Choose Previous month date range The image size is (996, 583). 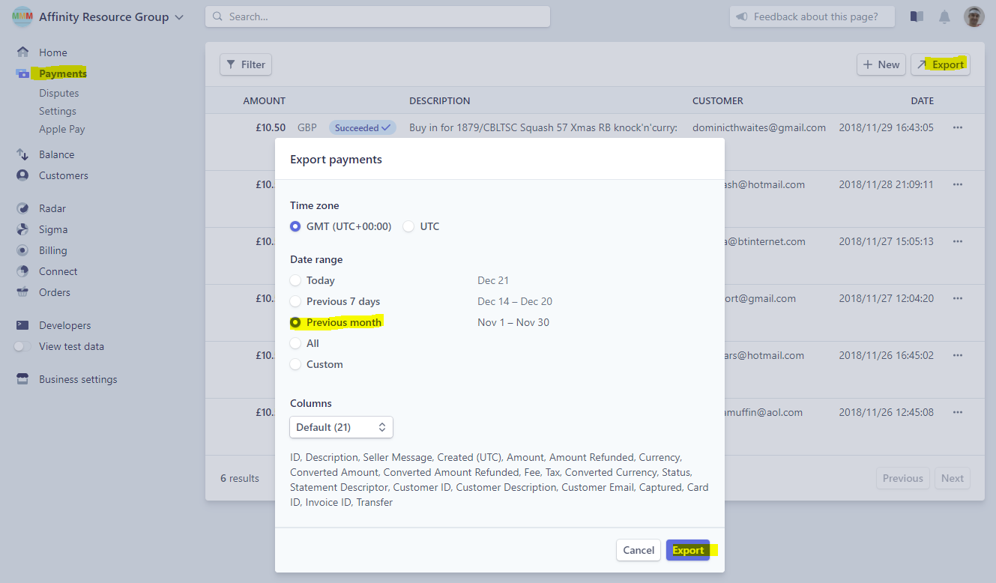pyautogui.click(x=295, y=322)
